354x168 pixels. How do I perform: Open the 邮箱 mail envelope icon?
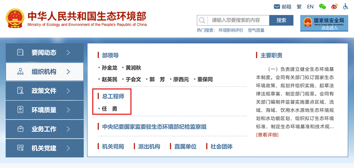[x=277, y=6]
